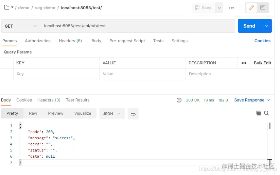Select the Preview view

click(x=56, y=113)
